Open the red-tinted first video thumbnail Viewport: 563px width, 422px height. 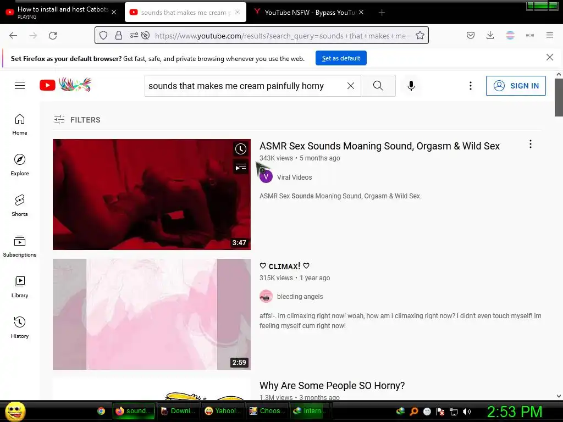152,194
